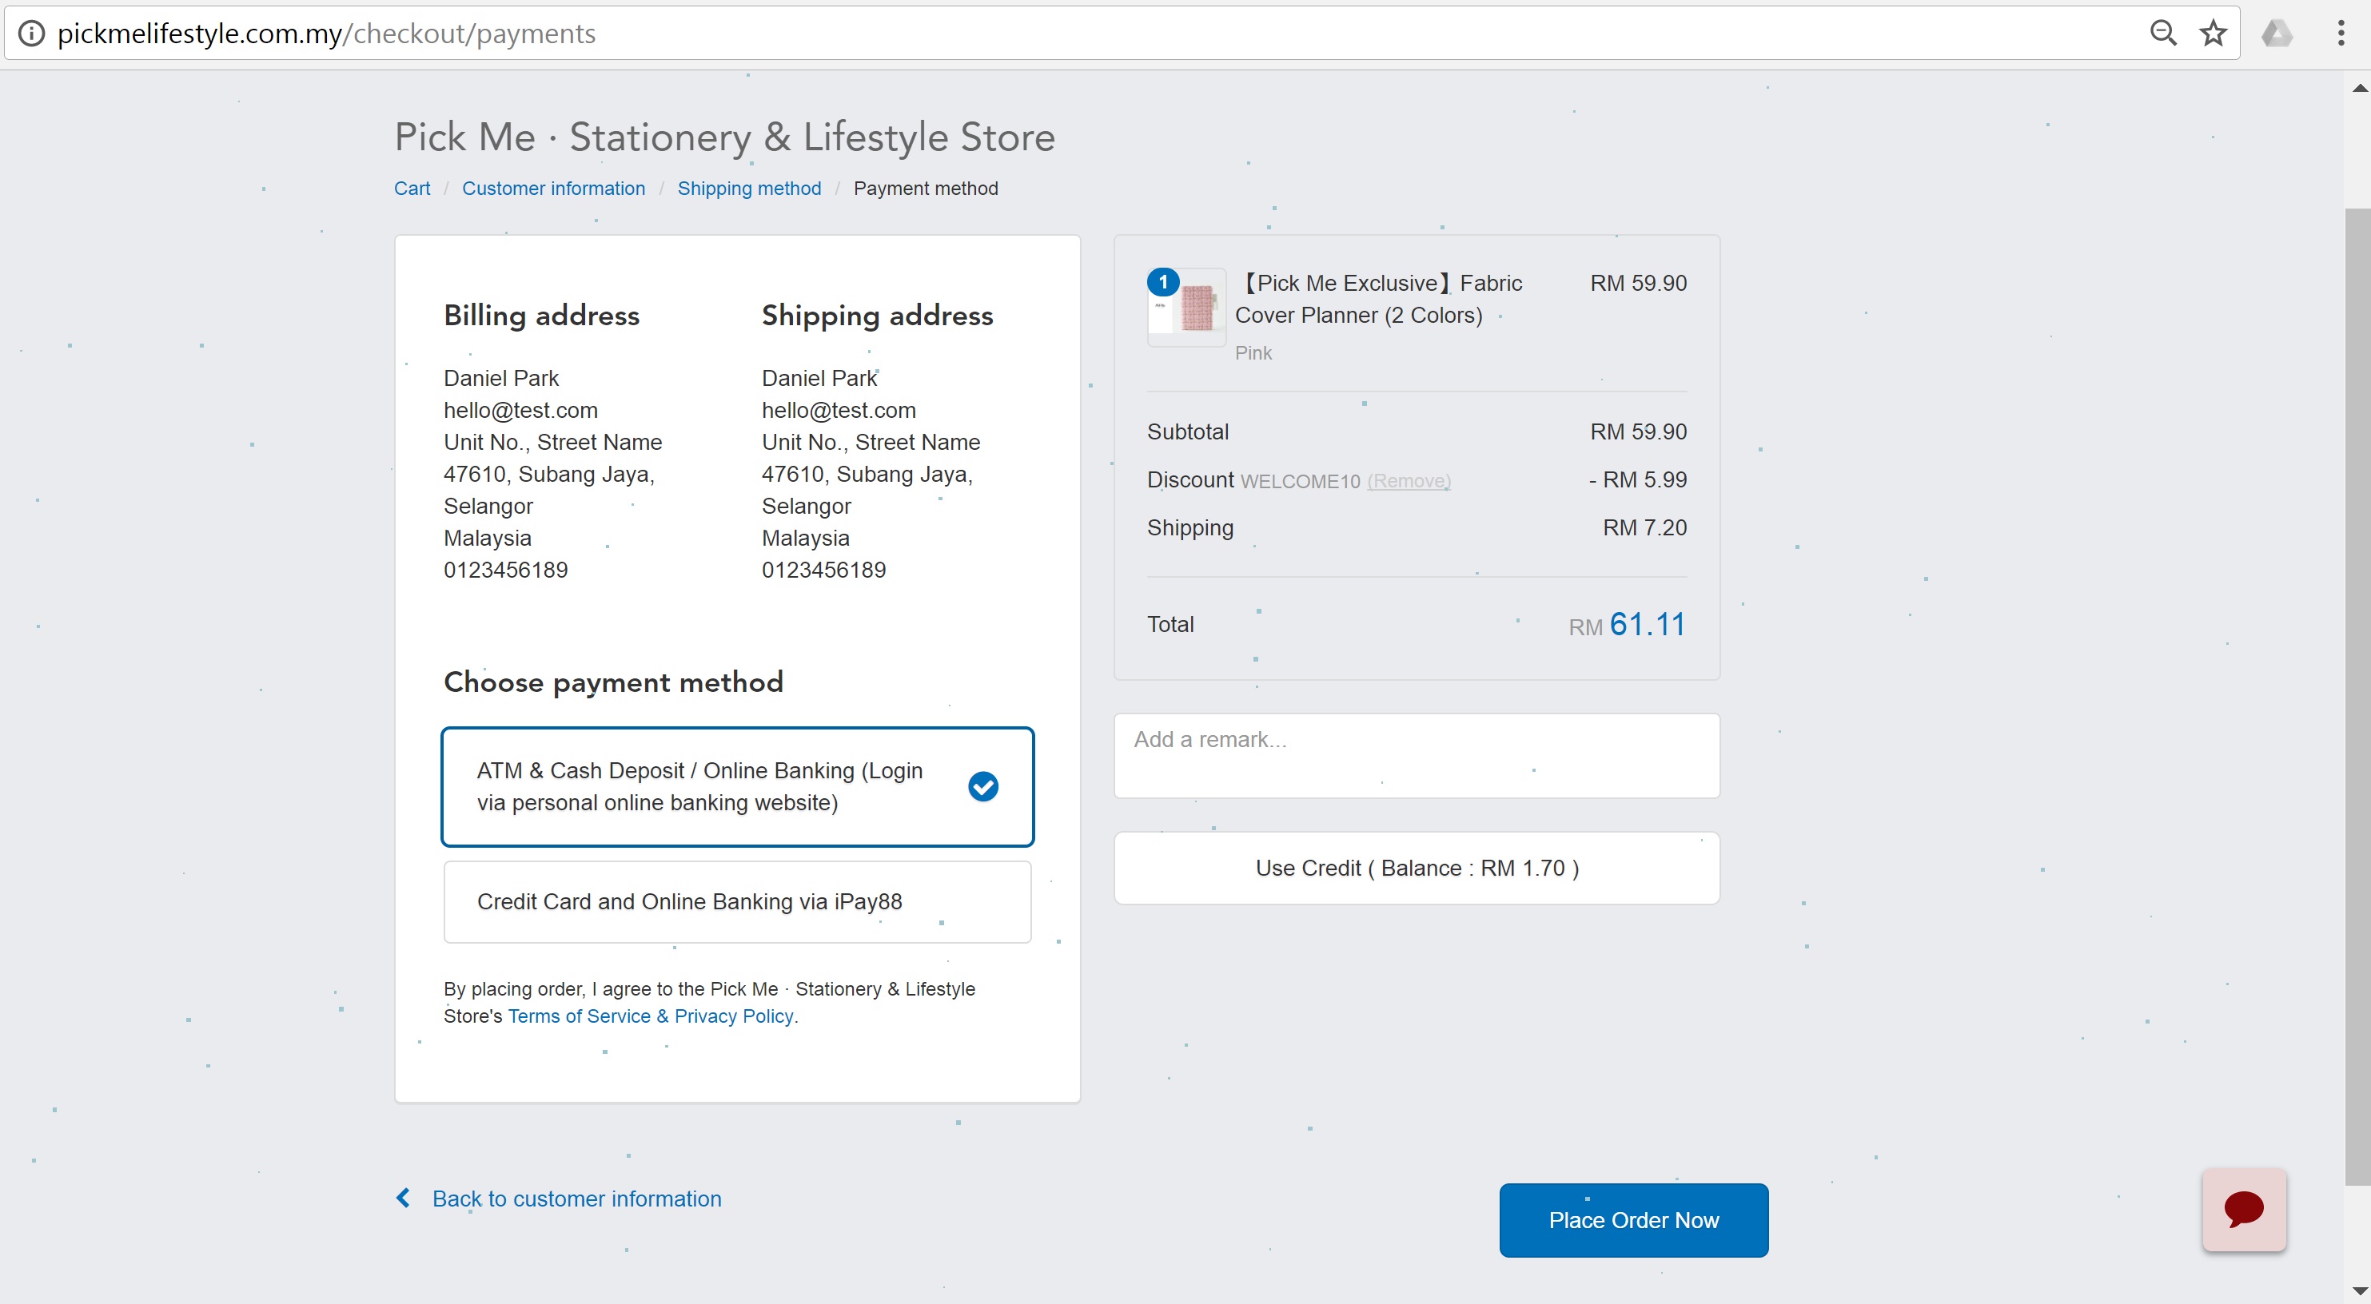
Task: Click the back chevron arrow icon
Action: [x=403, y=1197]
